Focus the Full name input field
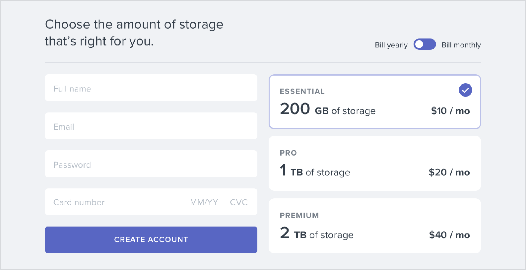526x270 pixels. [151, 88]
